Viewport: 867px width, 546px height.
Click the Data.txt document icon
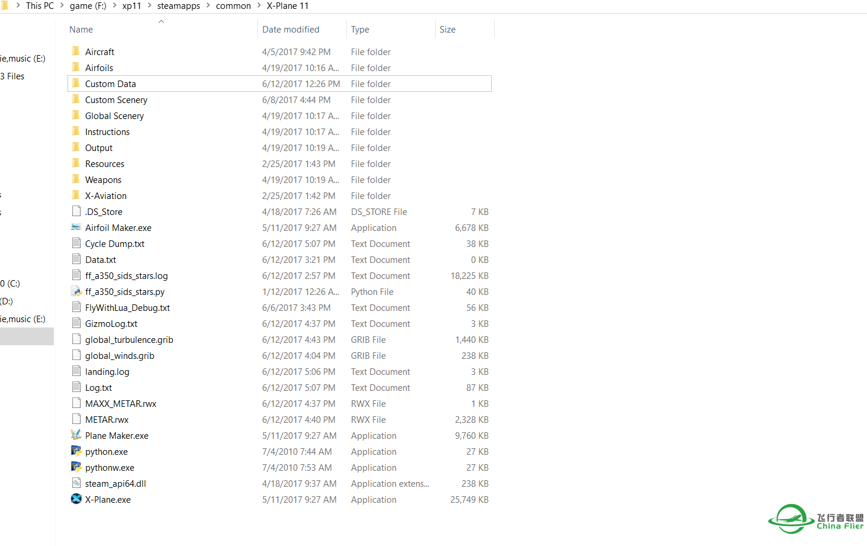click(76, 259)
